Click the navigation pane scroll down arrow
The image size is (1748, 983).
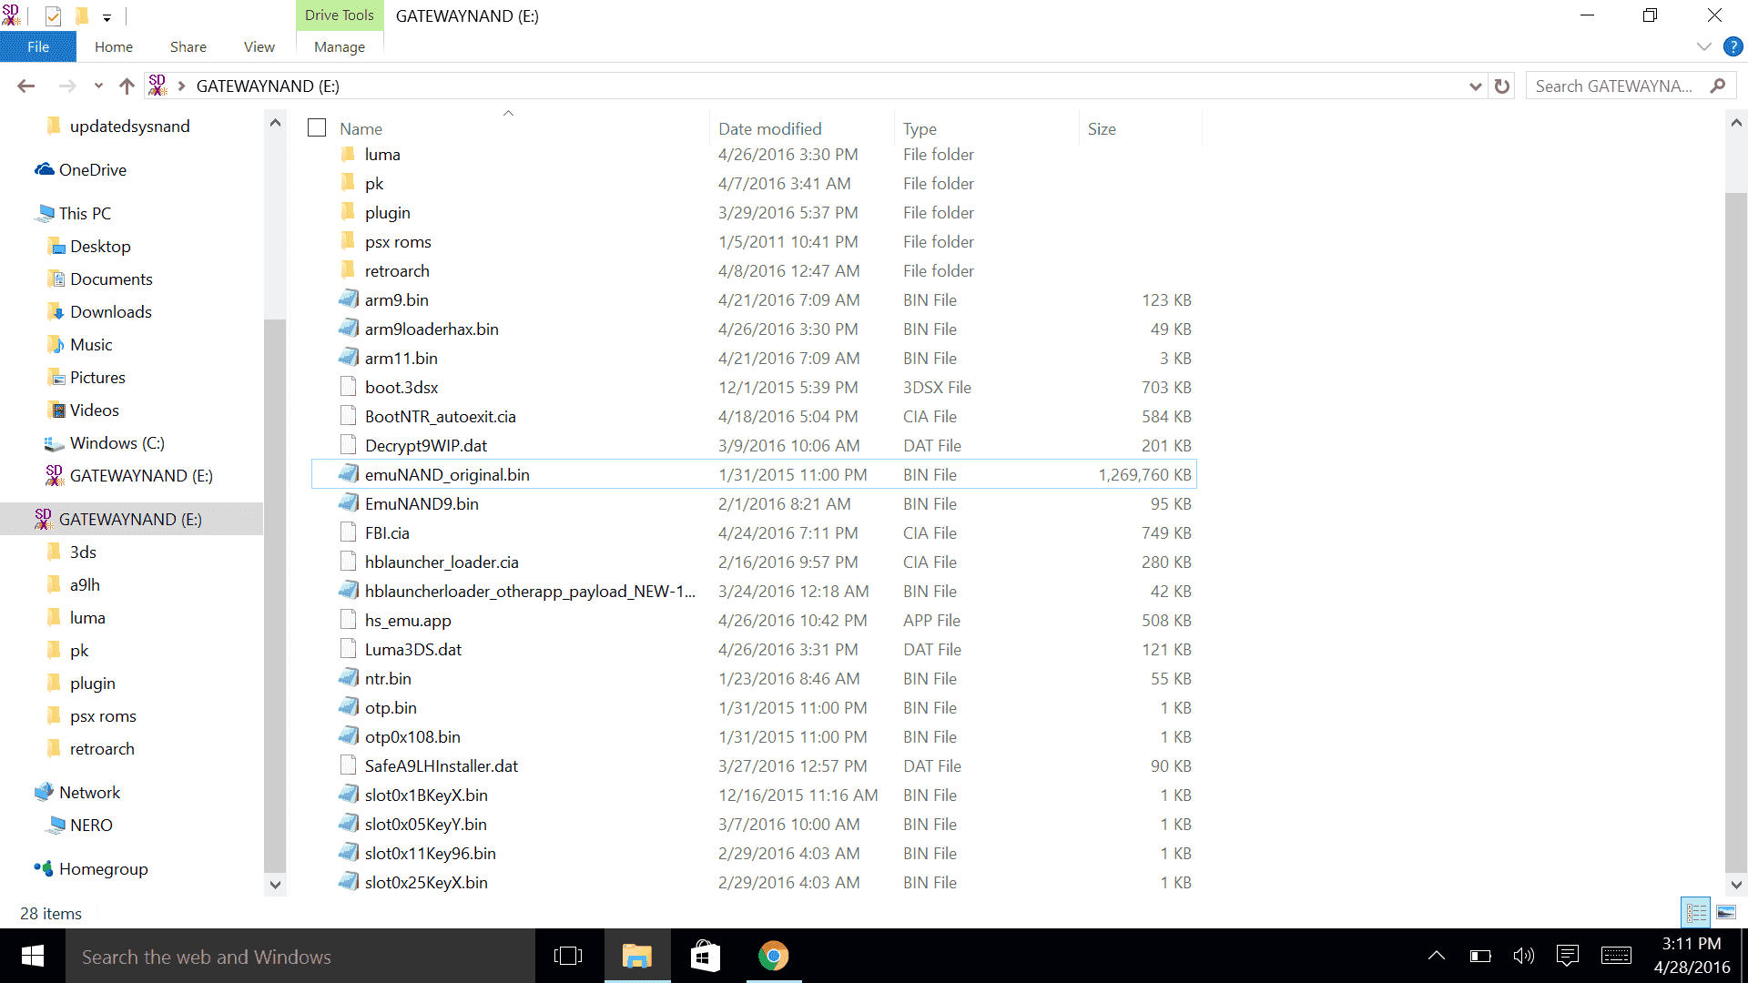coord(275,884)
